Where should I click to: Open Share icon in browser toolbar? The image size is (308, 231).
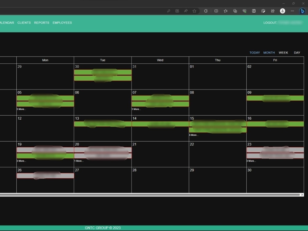(x=273, y=11)
